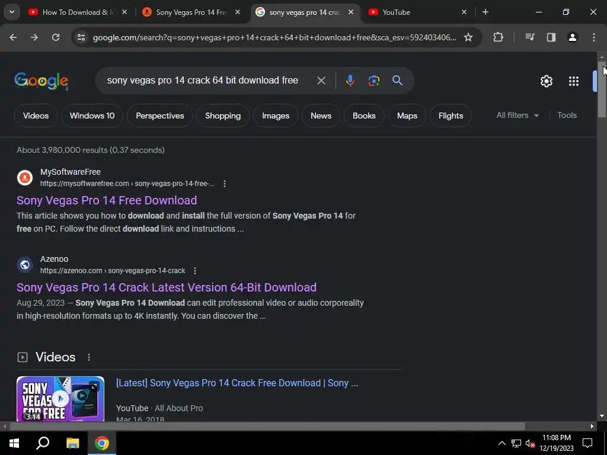Viewport: 607px width, 455px height.
Task: Close the YouTube tab
Action: click(464, 12)
